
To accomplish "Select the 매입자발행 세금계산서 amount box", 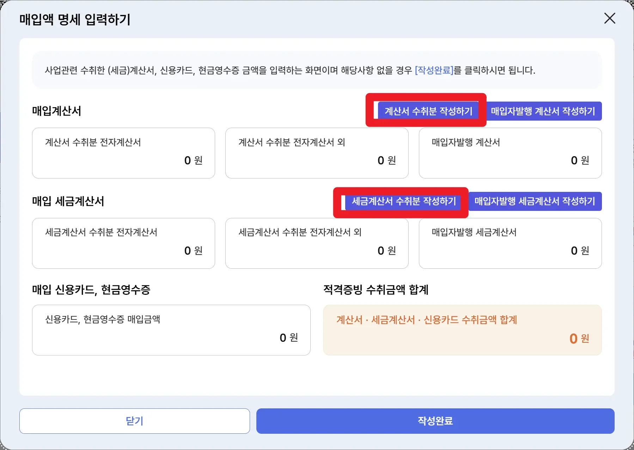I will click(x=510, y=243).
